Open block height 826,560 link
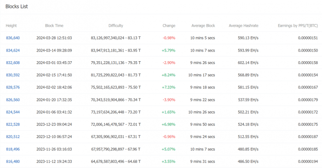Image resolution: width=322 pixels, height=168 pixels. pos(13,100)
